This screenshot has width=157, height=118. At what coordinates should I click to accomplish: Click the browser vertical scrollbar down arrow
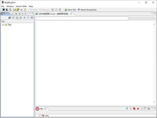[x=154, y=102]
